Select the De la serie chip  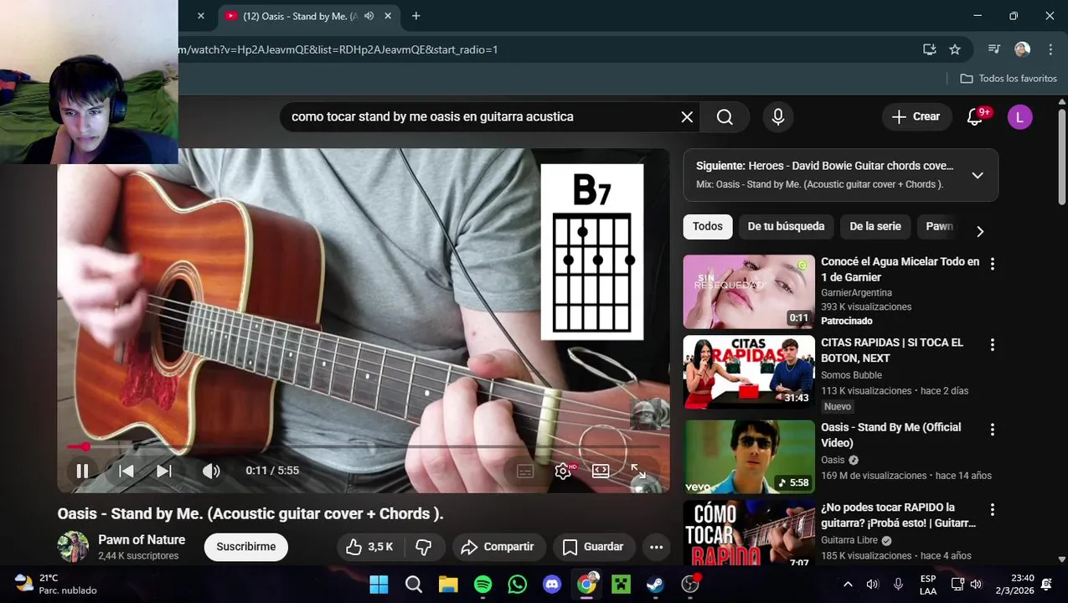pos(875,226)
